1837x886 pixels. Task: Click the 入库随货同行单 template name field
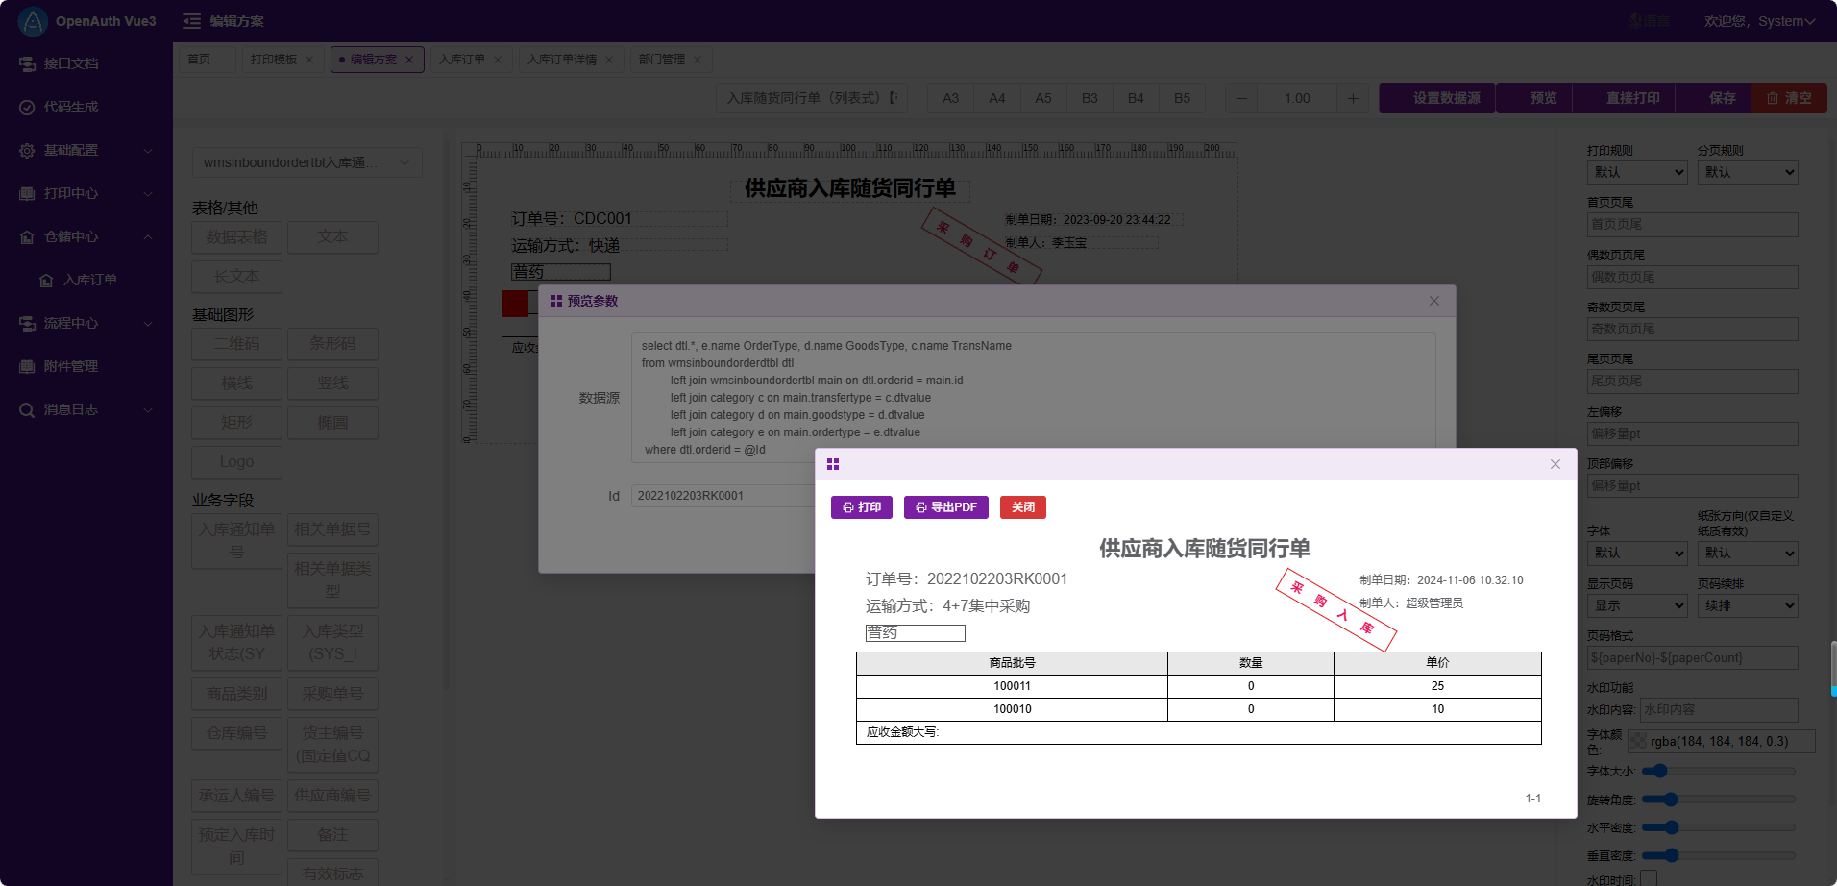click(x=812, y=98)
